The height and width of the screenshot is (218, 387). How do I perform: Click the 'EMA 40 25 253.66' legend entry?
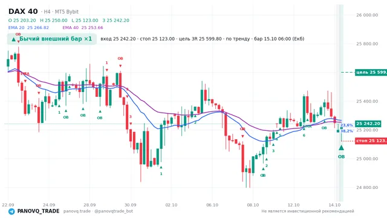pos(83,28)
